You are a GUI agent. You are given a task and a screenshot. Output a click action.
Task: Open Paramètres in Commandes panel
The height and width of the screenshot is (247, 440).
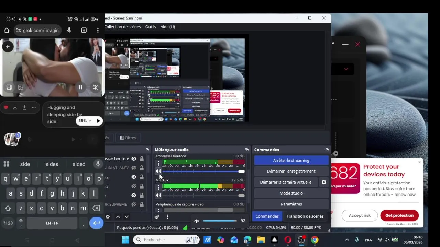[x=291, y=204]
